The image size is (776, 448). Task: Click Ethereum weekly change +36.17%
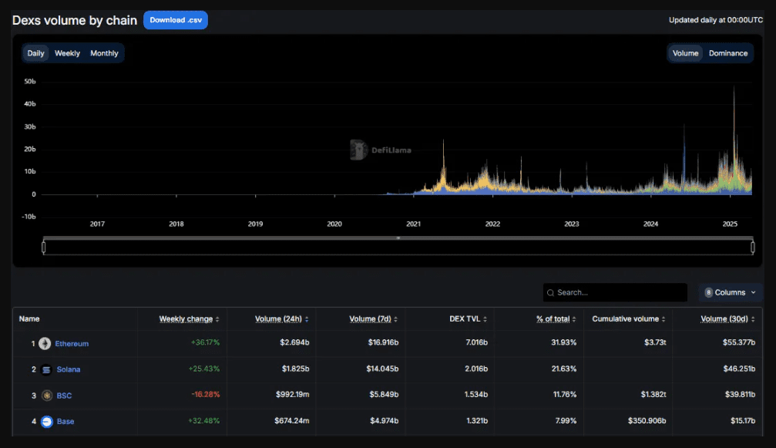click(x=206, y=342)
